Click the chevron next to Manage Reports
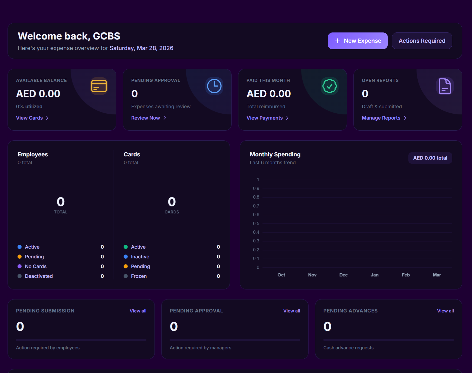472x373 pixels. tap(405, 118)
